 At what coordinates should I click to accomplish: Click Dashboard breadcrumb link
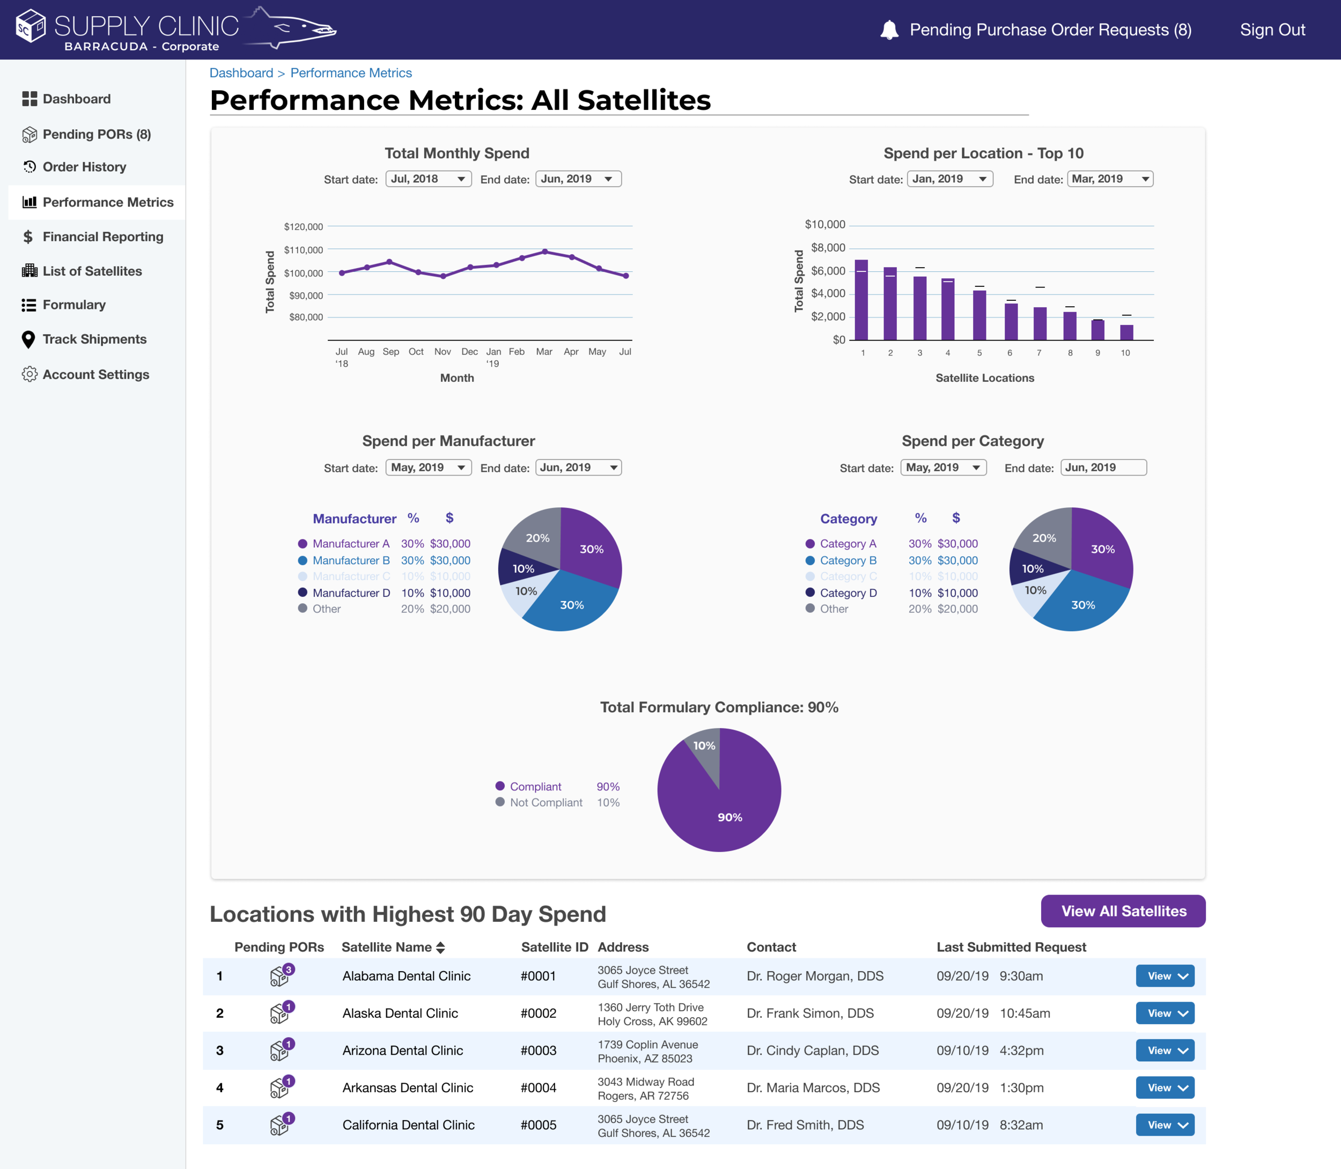coord(241,73)
